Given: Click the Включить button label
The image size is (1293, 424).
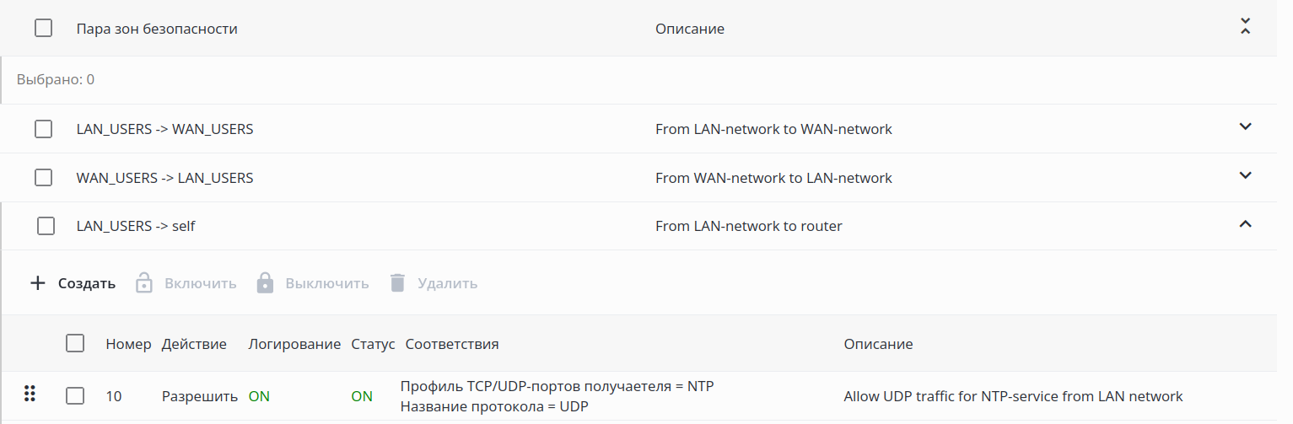Looking at the screenshot, I should click(x=201, y=283).
